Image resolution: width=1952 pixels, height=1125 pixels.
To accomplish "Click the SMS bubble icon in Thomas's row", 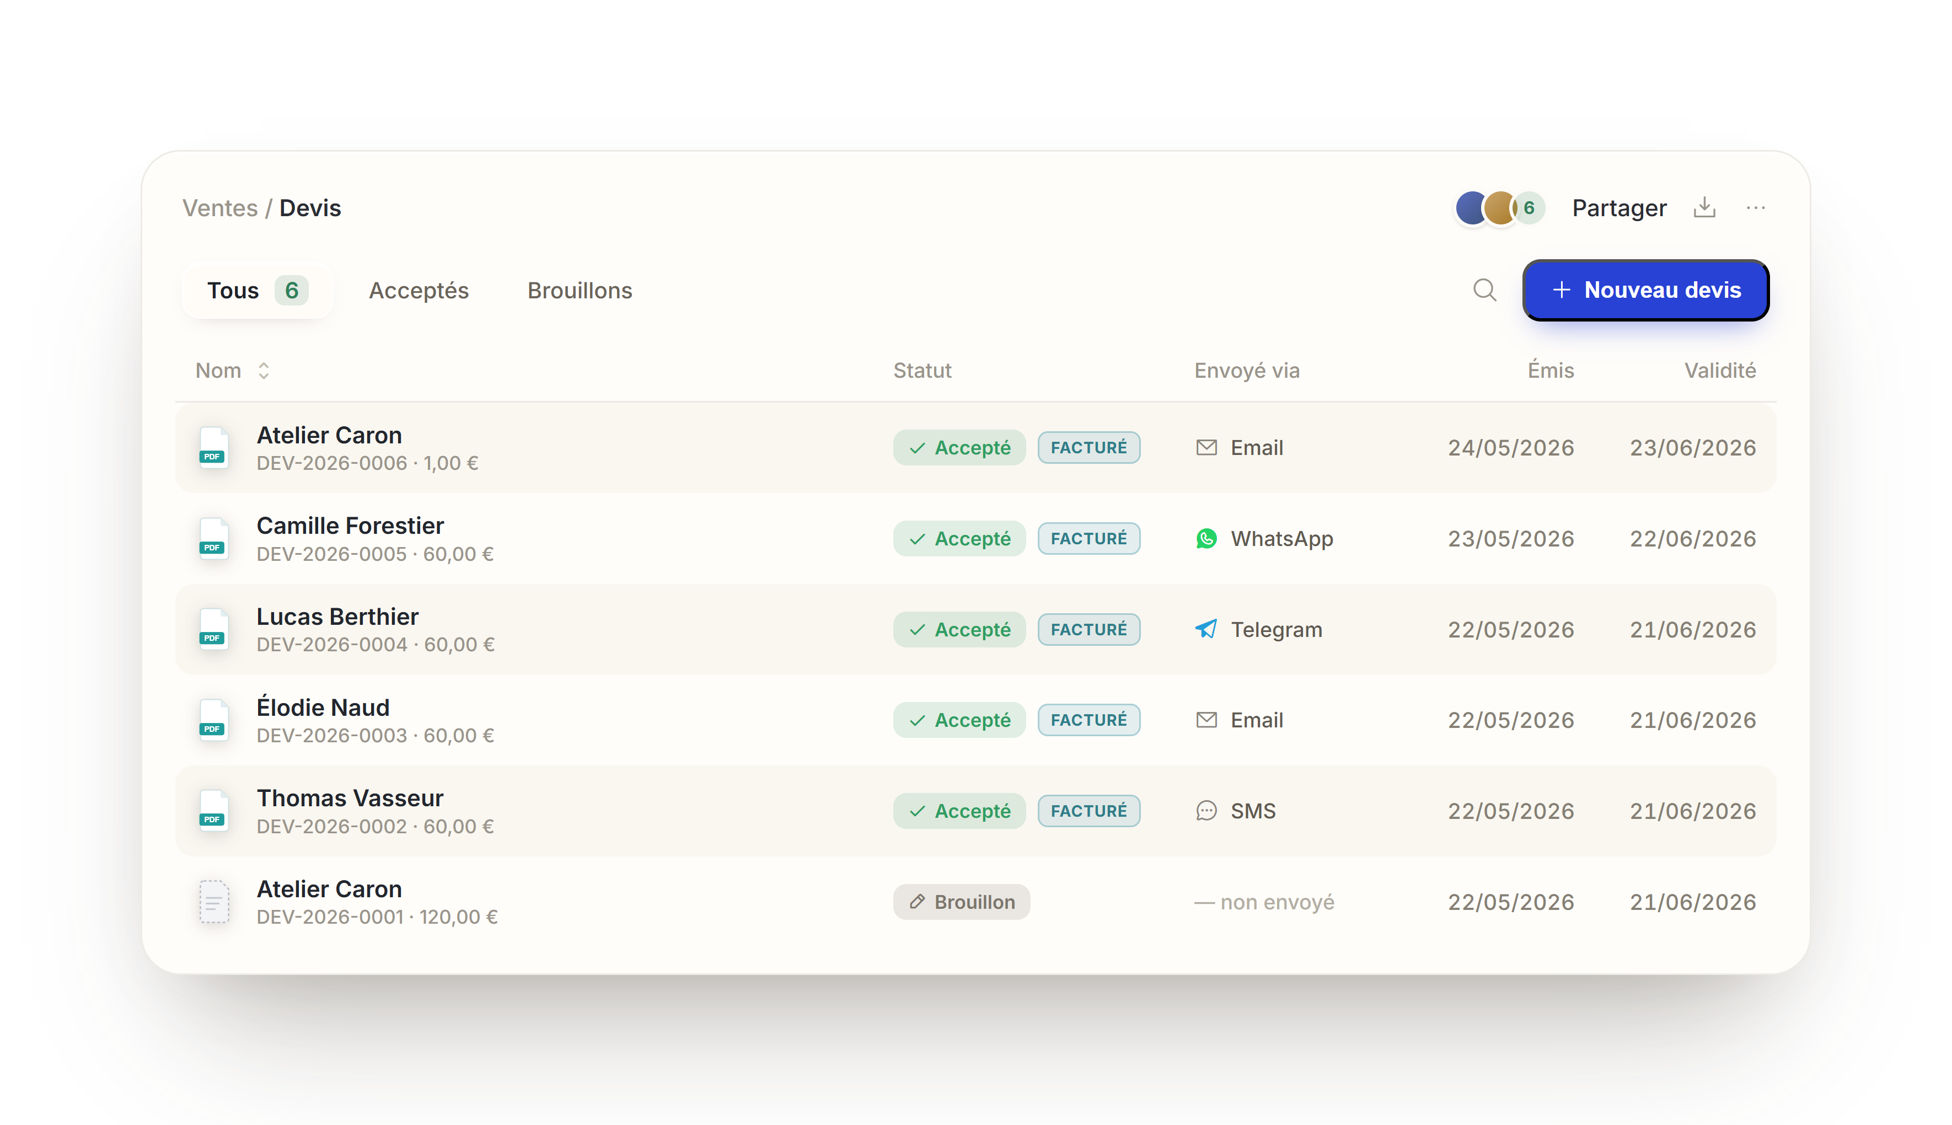I will click(x=1206, y=811).
